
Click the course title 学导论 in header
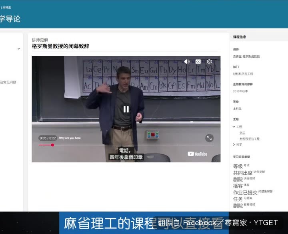coord(10,19)
